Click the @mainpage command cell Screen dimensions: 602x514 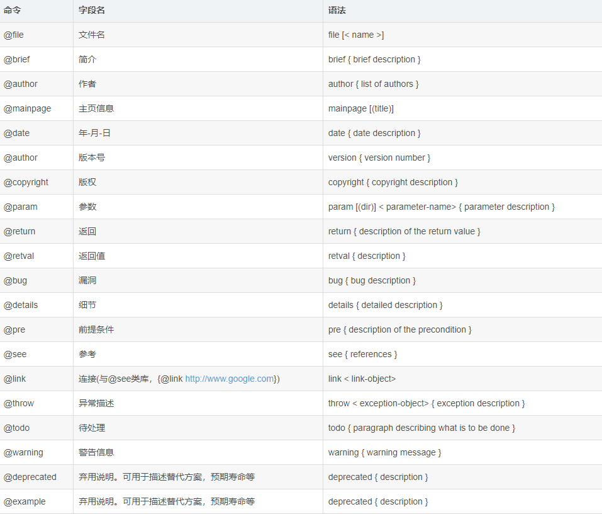pos(28,108)
